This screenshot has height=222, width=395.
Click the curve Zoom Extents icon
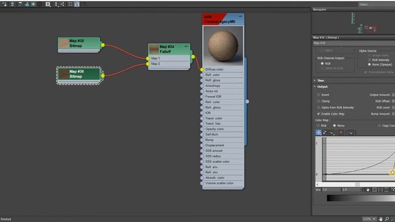[375, 190]
